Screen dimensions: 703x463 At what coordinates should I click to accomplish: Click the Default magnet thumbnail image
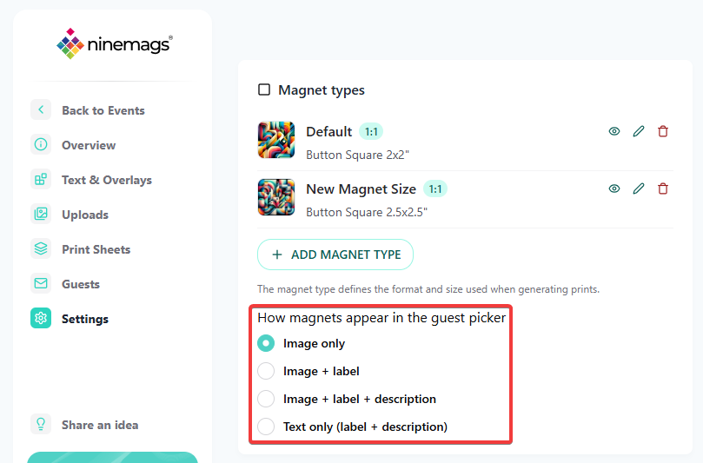pyautogui.click(x=276, y=140)
